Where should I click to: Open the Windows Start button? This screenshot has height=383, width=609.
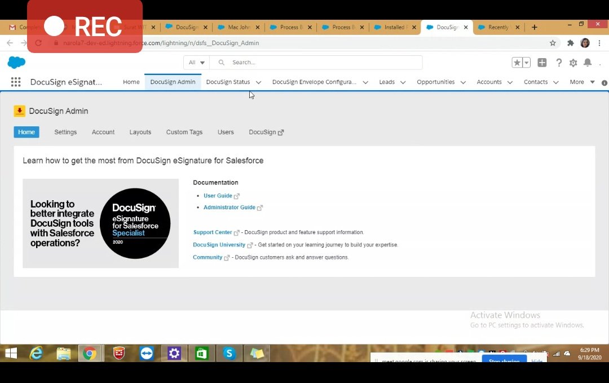[x=11, y=353]
